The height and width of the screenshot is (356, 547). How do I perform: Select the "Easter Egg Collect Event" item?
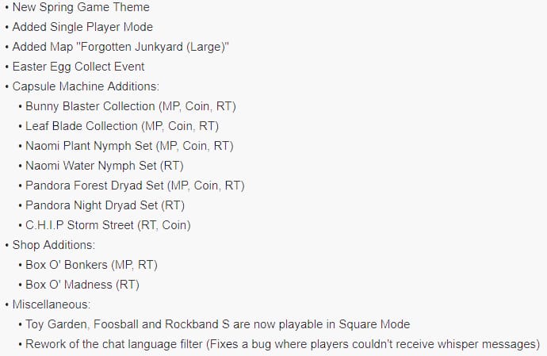click(78, 67)
